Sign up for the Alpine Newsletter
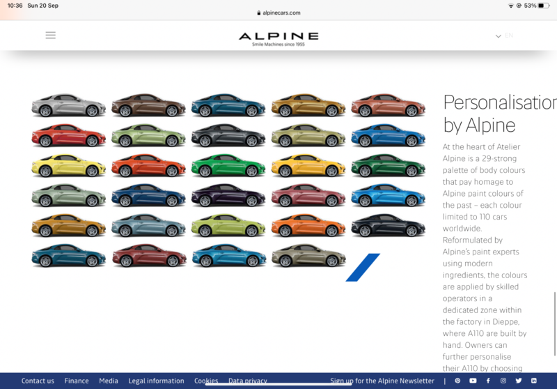 382,381
